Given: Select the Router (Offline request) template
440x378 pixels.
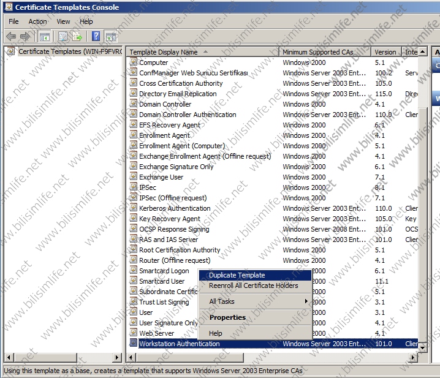Looking at the screenshot, I should [175, 260].
